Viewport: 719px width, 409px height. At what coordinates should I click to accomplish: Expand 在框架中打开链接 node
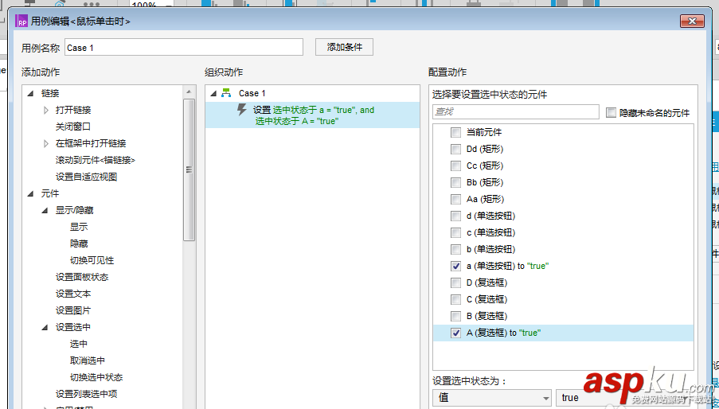click(45, 143)
